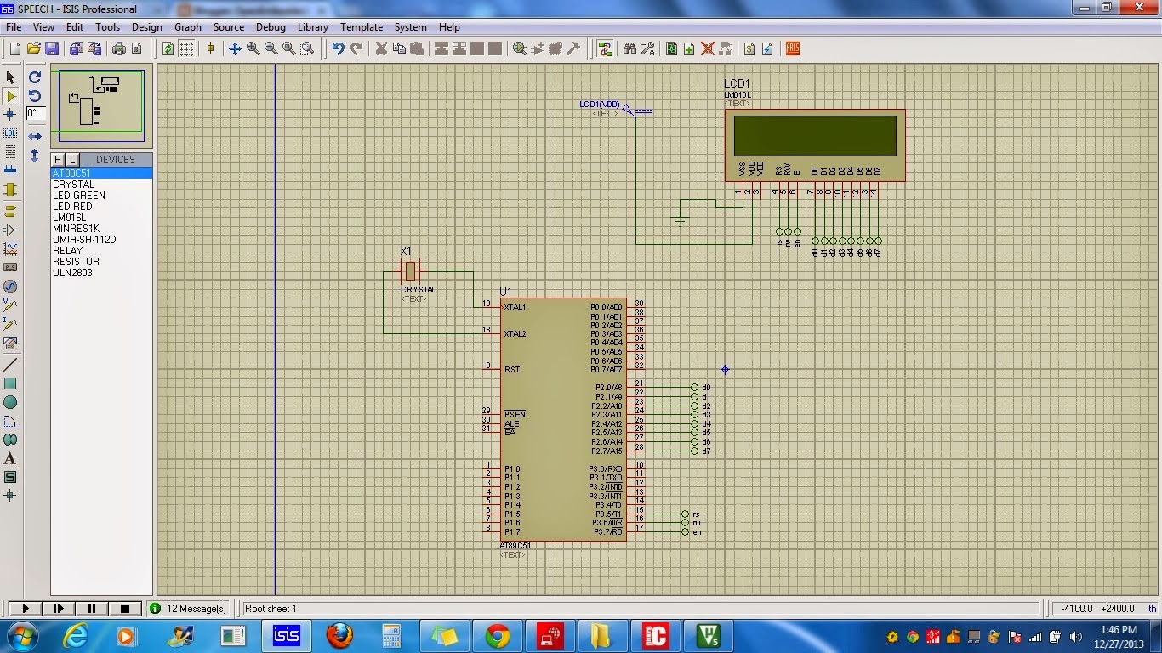Open the Debug menu
The image size is (1162, 653).
(x=271, y=26)
